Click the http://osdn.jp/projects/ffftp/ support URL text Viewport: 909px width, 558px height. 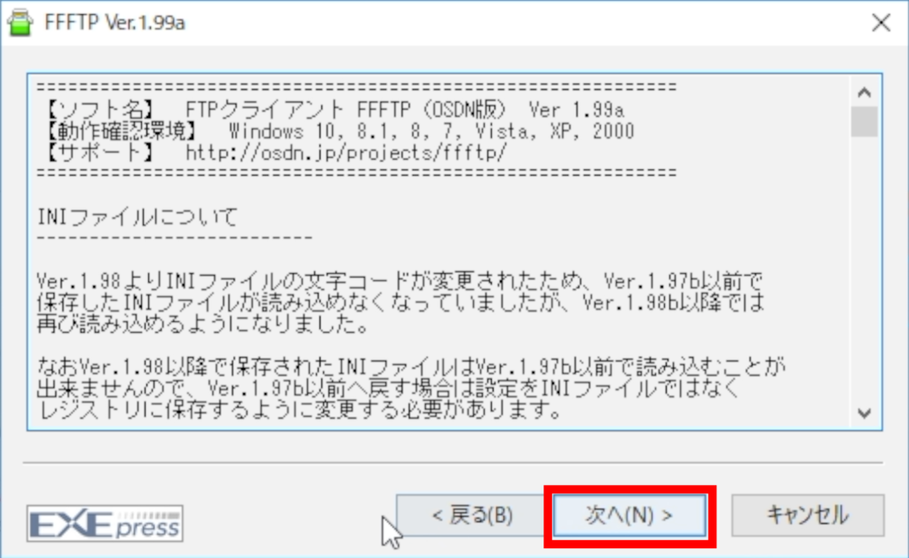346,153
